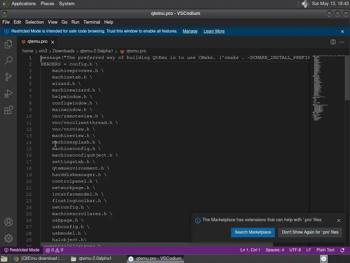Click the show desktop icon in taskbar
The height and width of the screenshot is (263, 350).
[4, 259]
